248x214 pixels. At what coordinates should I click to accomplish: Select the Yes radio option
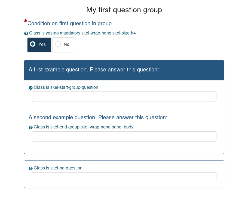click(x=33, y=44)
